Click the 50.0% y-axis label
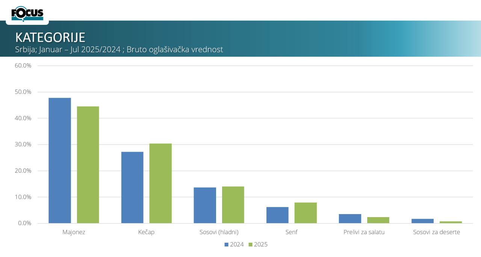481x257 pixels. pos(23,92)
